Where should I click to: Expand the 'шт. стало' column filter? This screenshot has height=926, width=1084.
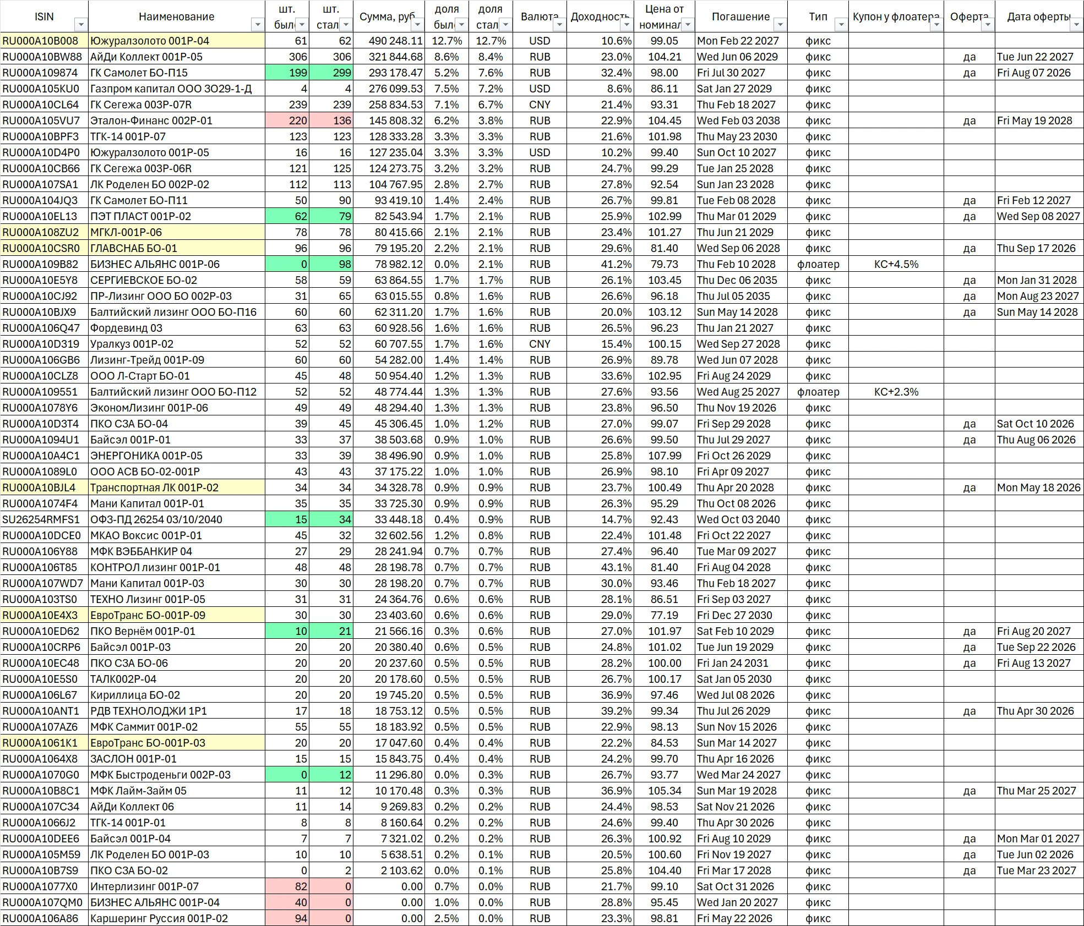[345, 25]
